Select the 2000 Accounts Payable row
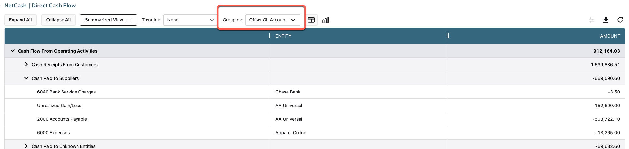Screen dimensions: 629x149 pyautogui.click(x=62, y=119)
